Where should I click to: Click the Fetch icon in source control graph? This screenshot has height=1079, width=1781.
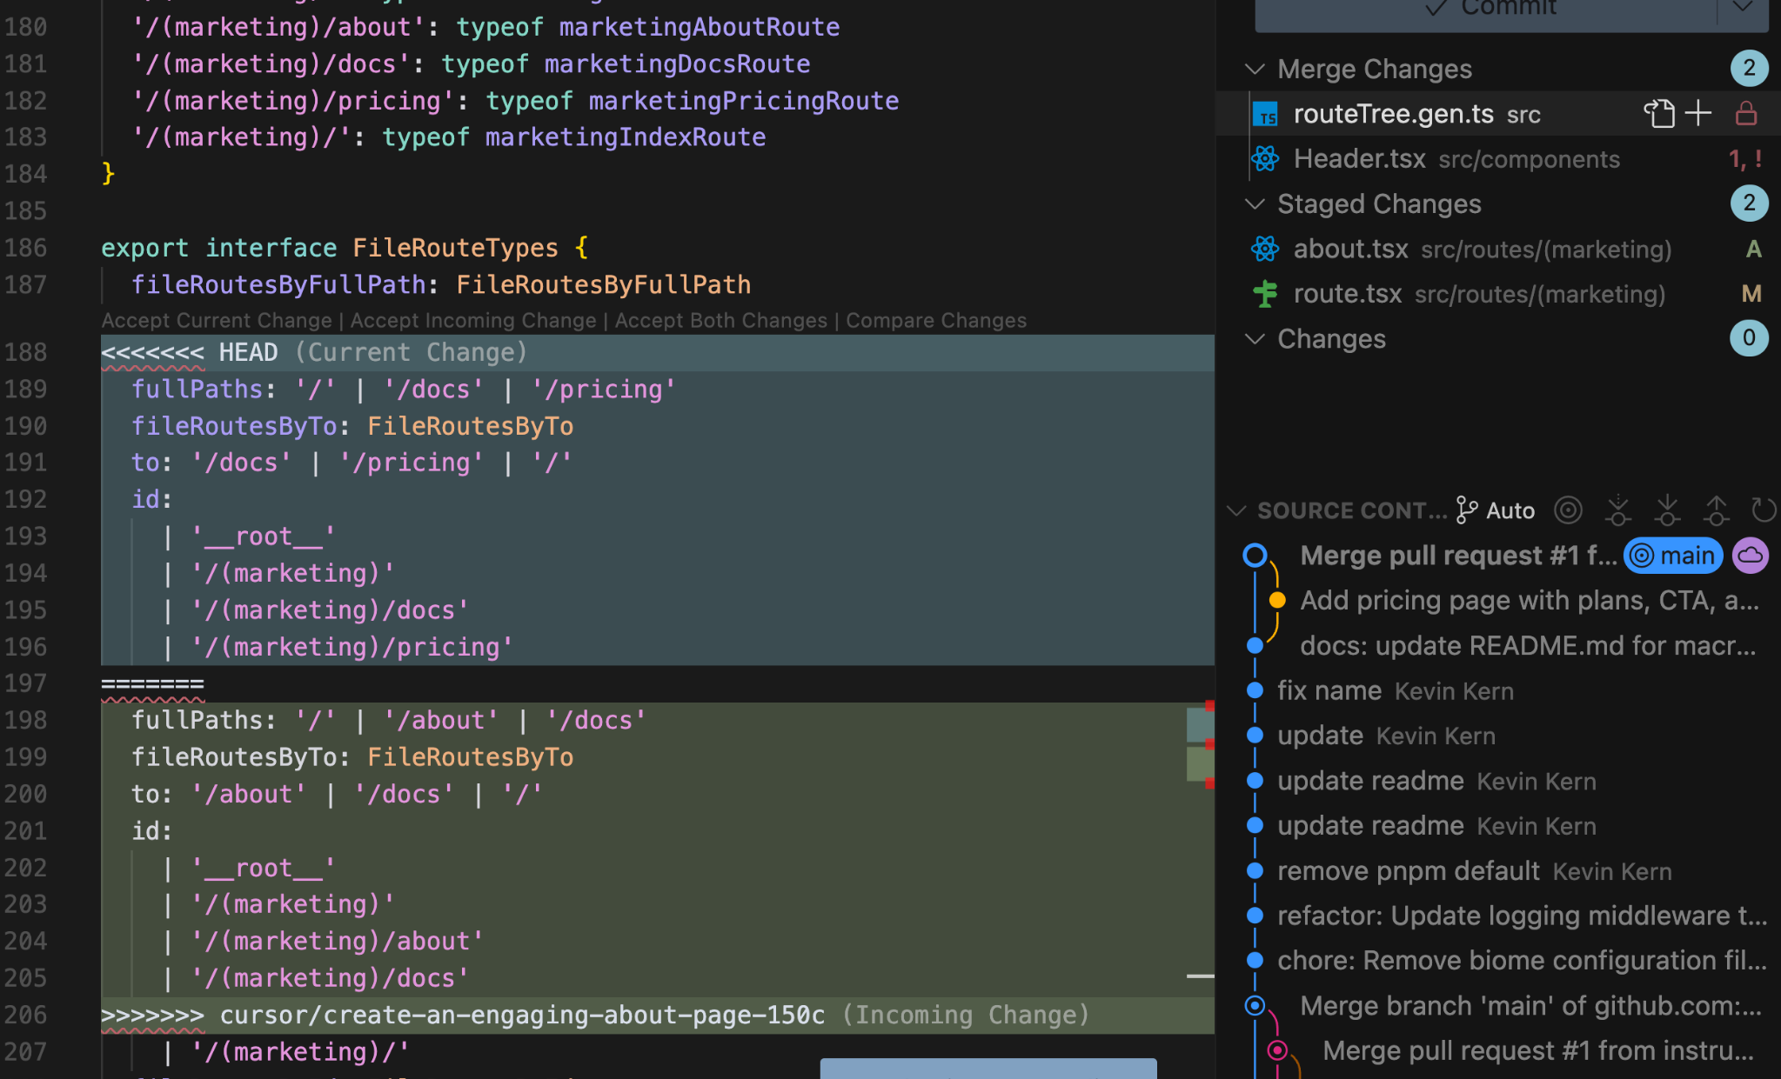click(1618, 510)
